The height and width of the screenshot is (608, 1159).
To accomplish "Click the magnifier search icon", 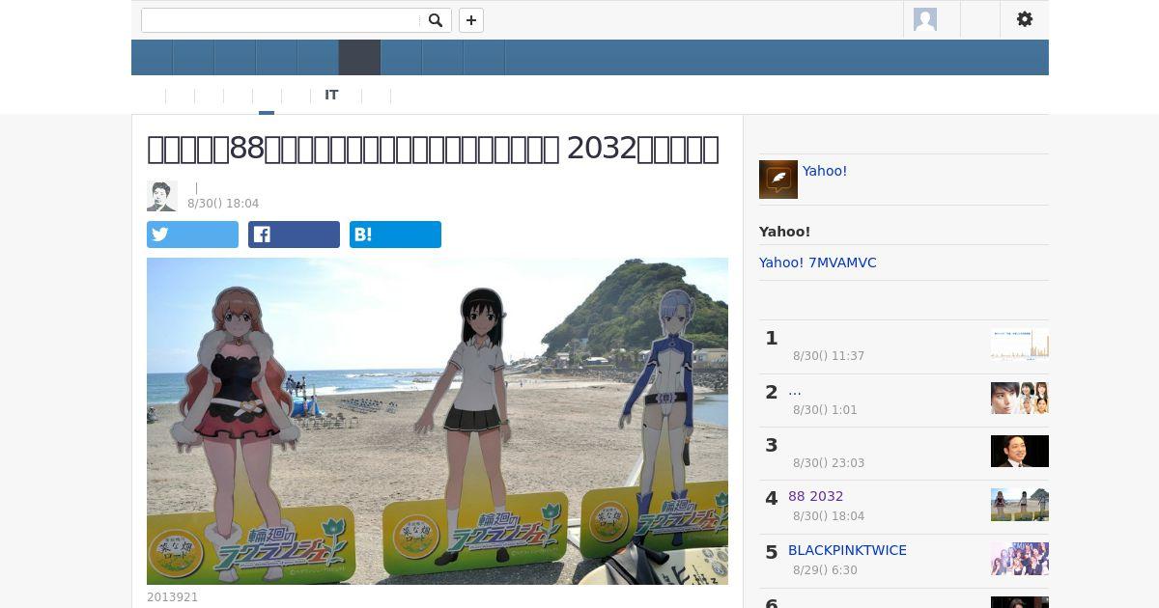I will point(436,20).
